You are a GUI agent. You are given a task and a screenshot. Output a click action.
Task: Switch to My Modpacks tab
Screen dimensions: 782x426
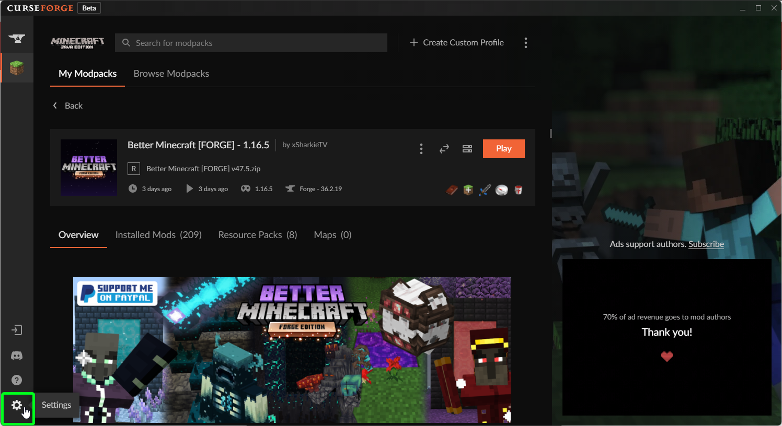88,74
